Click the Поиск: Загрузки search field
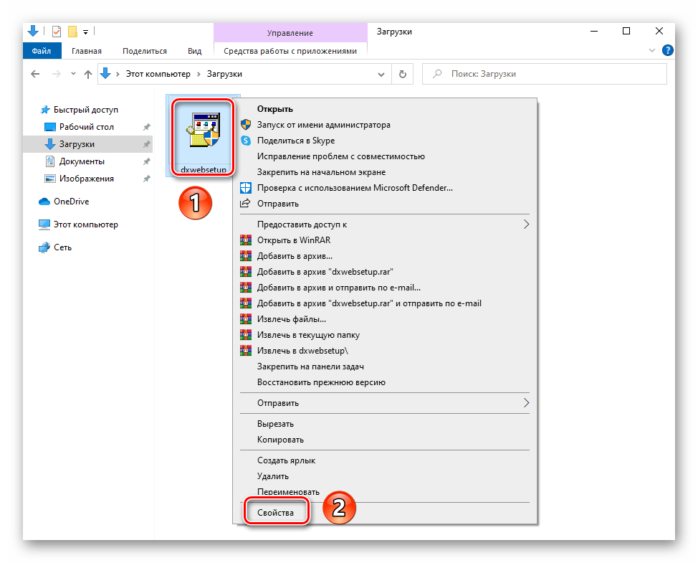 coord(544,74)
